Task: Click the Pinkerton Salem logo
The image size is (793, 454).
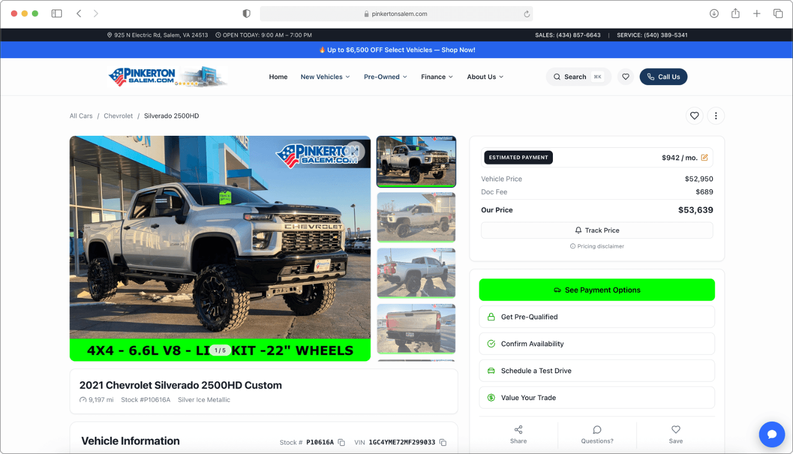Action: click(x=168, y=77)
